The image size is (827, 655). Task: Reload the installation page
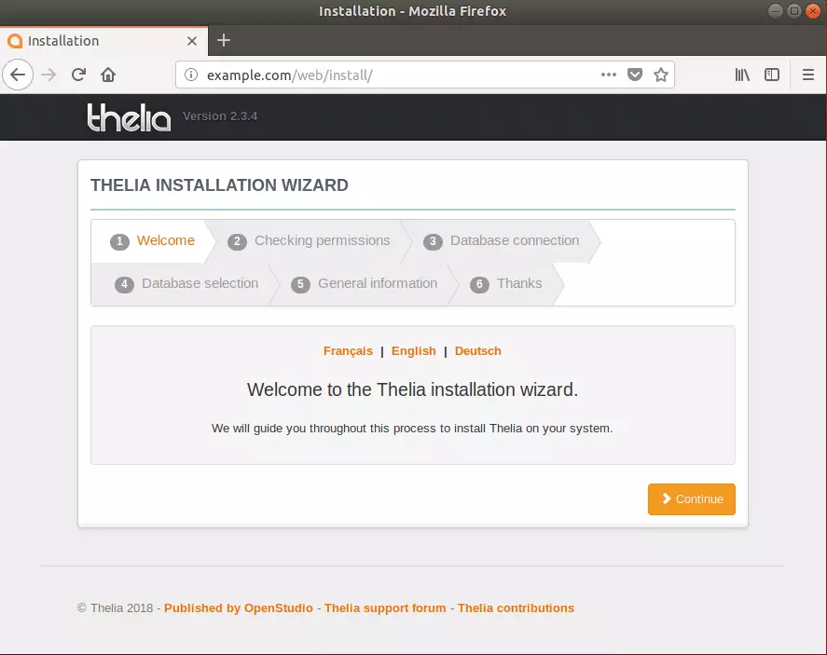pyautogui.click(x=78, y=75)
